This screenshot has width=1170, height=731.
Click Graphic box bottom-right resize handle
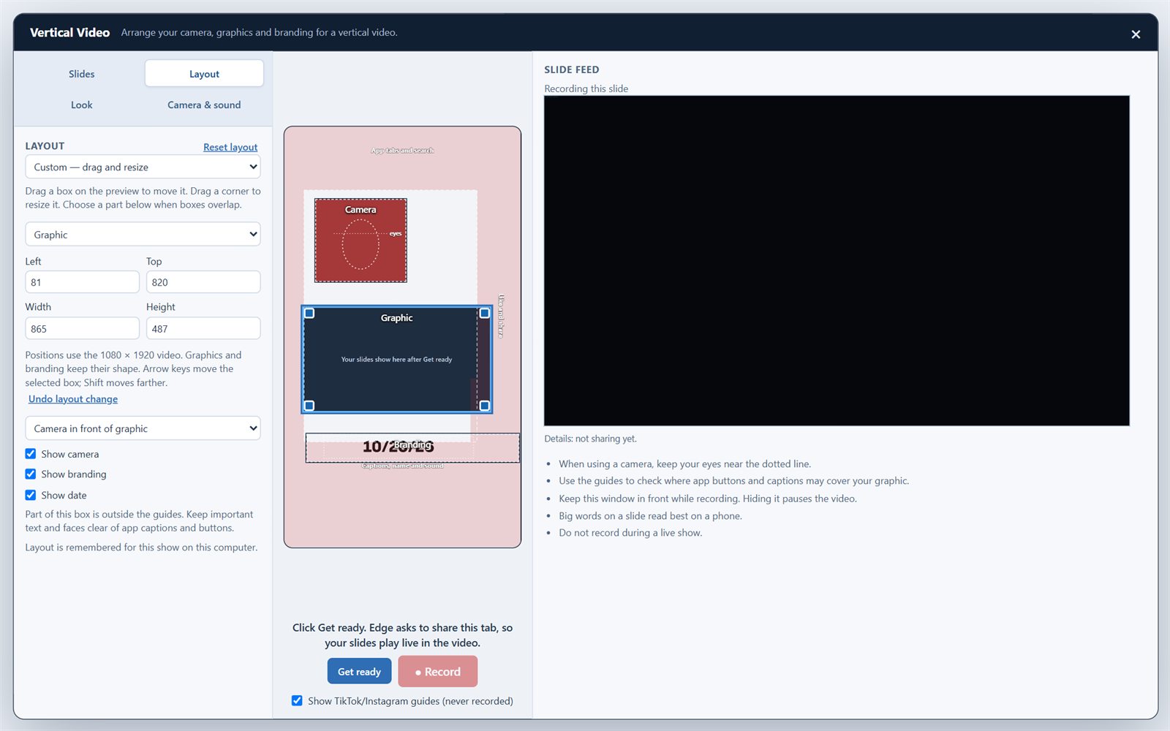[484, 406]
